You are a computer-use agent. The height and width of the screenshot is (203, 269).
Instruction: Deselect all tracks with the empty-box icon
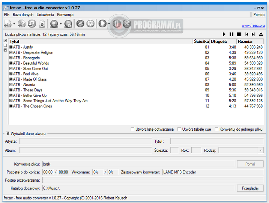(5, 45)
